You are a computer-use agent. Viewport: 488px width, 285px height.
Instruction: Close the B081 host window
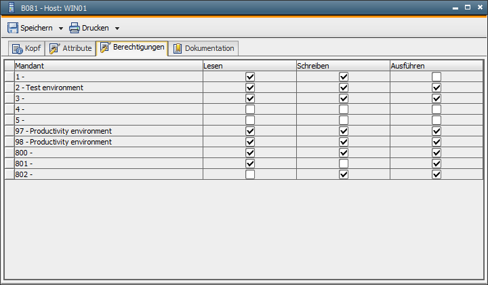[480, 7]
